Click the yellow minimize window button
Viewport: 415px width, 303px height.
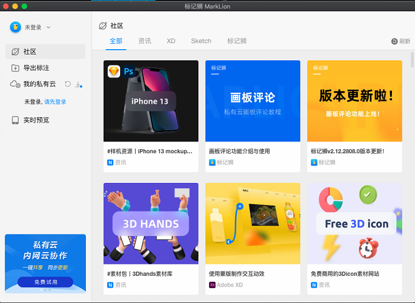tap(15, 6)
